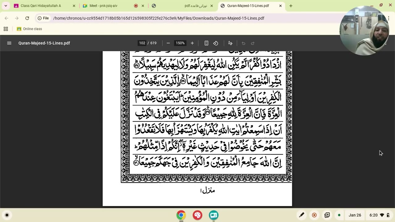Switch to Class Qari Hidayatullah A tab
395x222 pixels.
coord(41,6)
